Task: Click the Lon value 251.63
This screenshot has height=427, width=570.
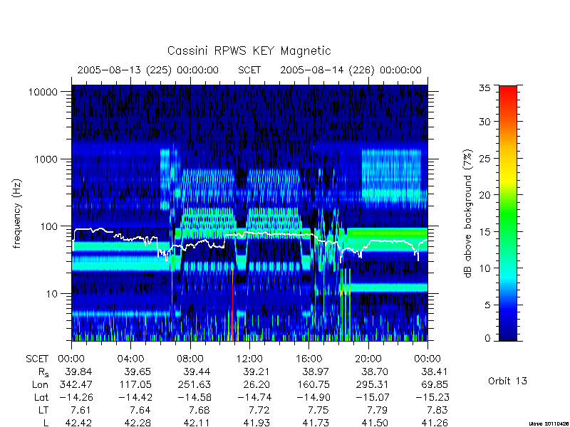Action: pyautogui.click(x=194, y=384)
